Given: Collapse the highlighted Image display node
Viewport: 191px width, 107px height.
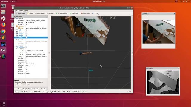Looking at the screenshot, I should coord(15,37).
